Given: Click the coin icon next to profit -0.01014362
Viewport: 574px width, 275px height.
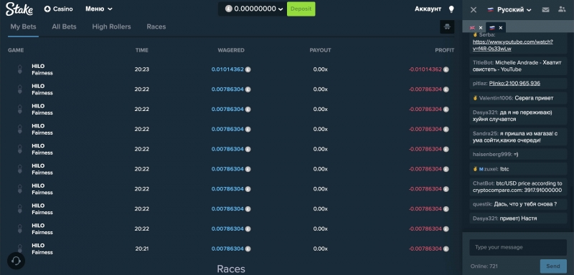Looking at the screenshot, I should [446, 69].
